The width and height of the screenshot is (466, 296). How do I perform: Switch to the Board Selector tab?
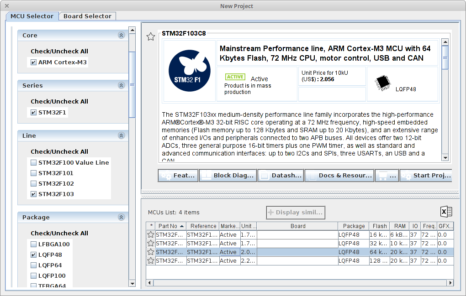(87, 16)
